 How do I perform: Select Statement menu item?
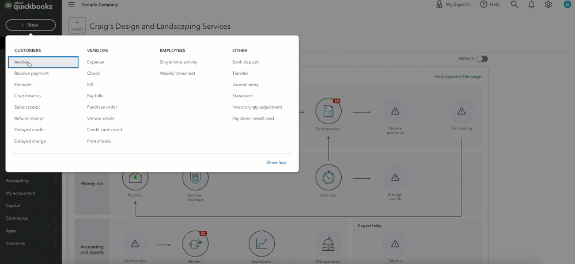click(243, 96)
